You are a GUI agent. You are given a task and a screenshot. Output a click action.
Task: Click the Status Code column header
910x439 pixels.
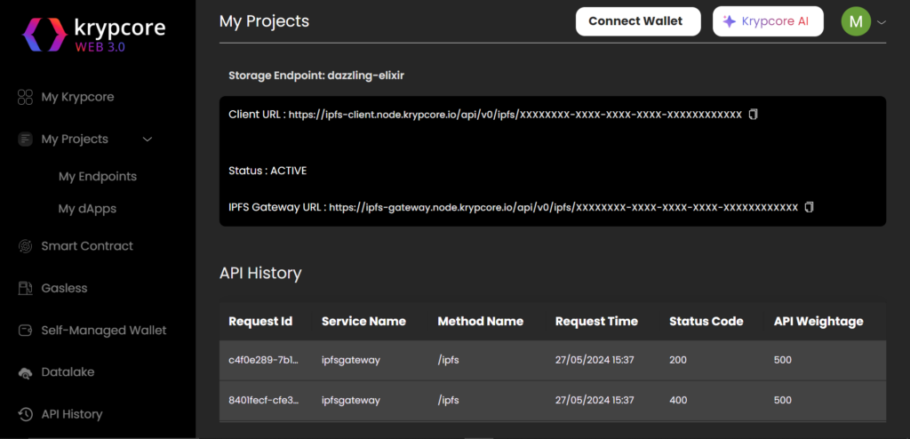pyautogui.click(x=706, y=322)
